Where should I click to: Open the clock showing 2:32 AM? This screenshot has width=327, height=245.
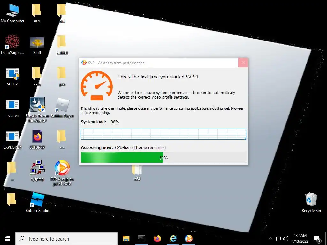[x=300, y=239]
